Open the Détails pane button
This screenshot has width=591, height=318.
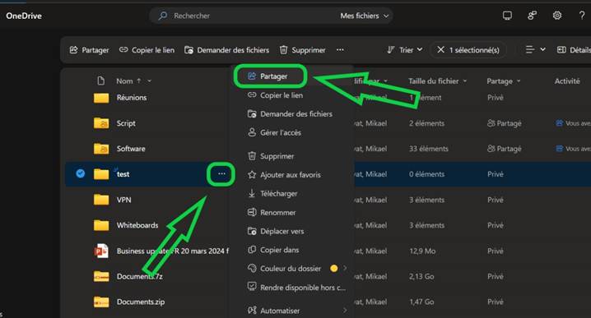pos(574,50)
